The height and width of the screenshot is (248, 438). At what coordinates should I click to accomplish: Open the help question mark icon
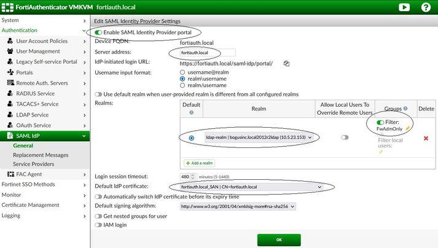pos(426,7)
